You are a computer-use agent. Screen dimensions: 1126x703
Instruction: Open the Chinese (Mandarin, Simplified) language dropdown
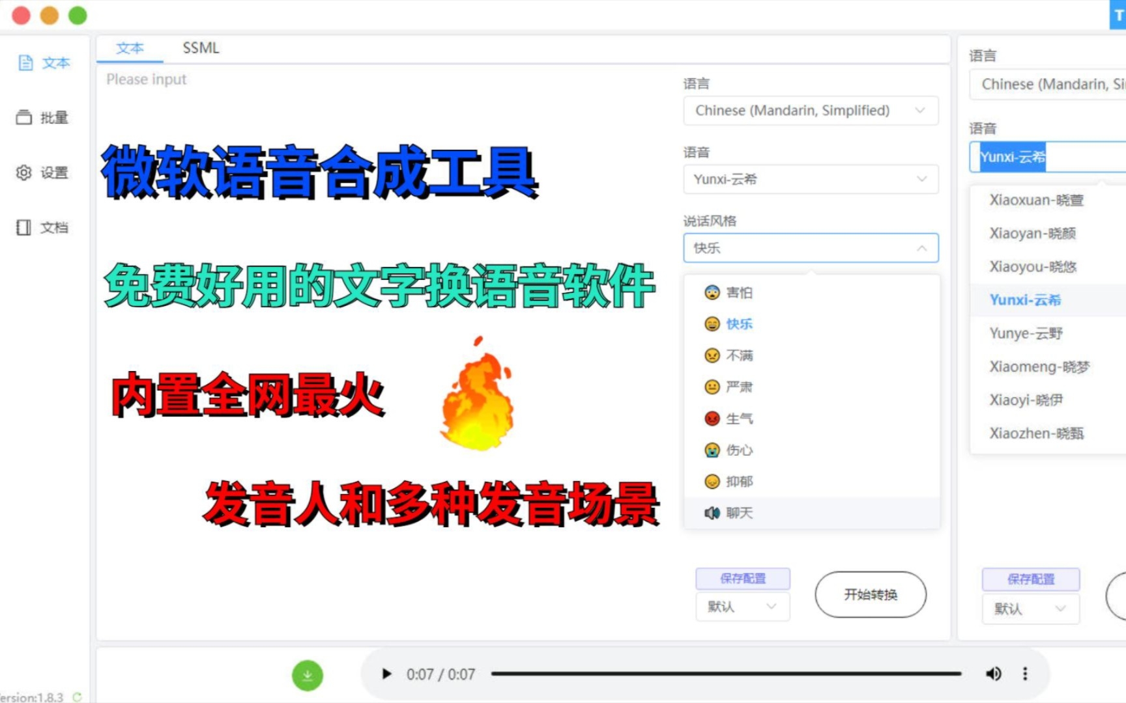tap(811, 111)
